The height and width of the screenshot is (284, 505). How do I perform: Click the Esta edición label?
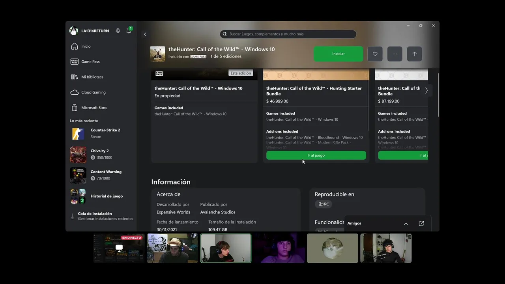point(241,73)
